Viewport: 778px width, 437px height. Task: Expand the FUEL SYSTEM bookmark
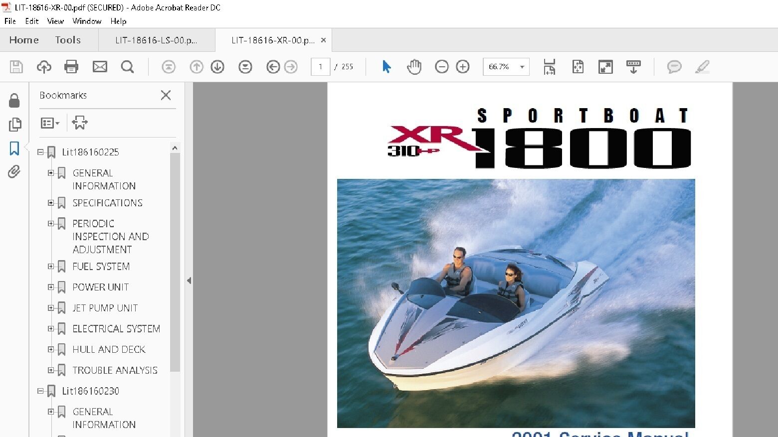click(51, 267)
